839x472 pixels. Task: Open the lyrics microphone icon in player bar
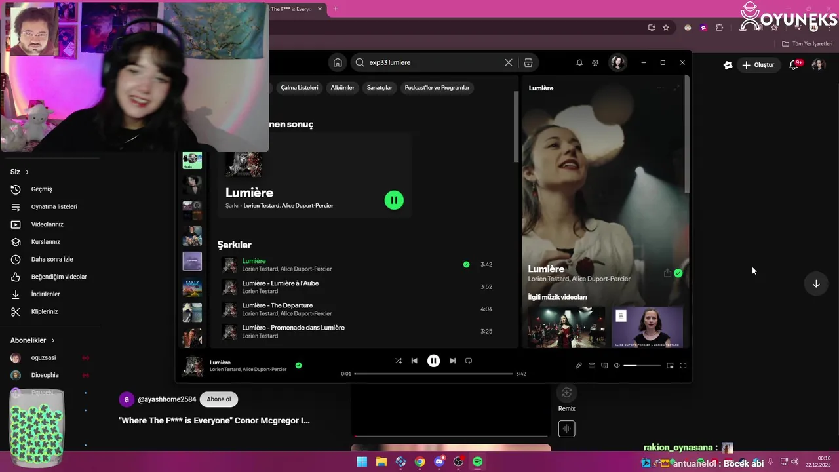coord(579,366)
